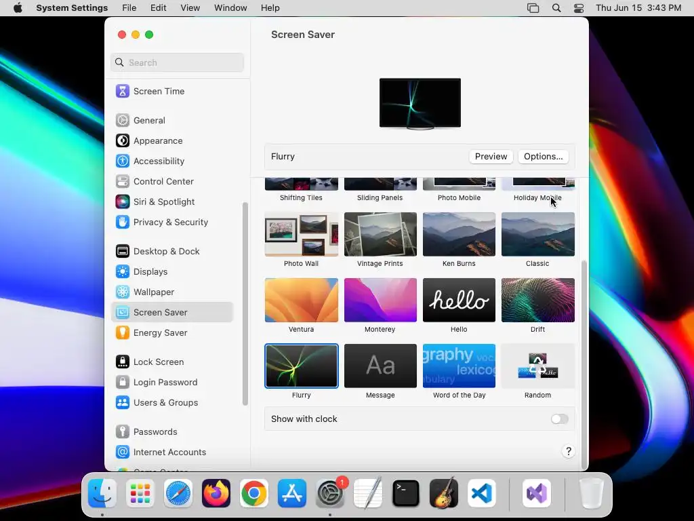This screenshot has height=521, width=694.
Task: Open the Apple menu
Action: tap(18, 8)
